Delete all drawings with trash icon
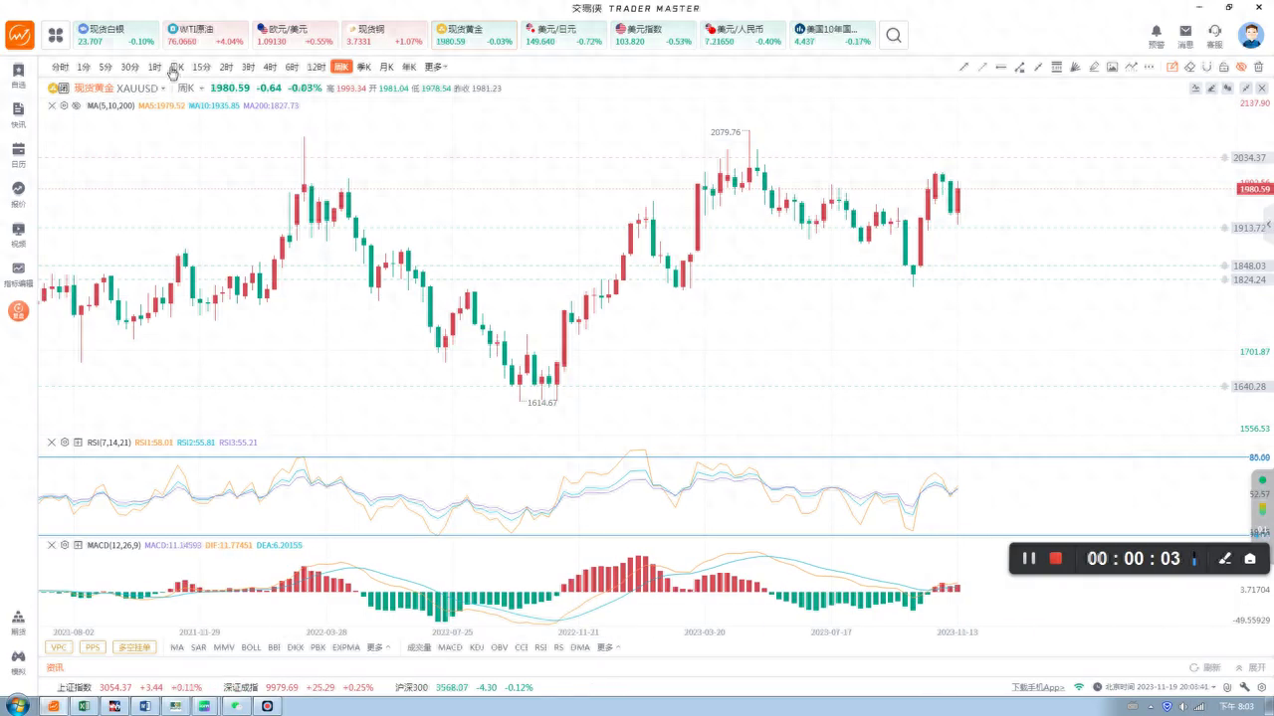 [1258, 67]
